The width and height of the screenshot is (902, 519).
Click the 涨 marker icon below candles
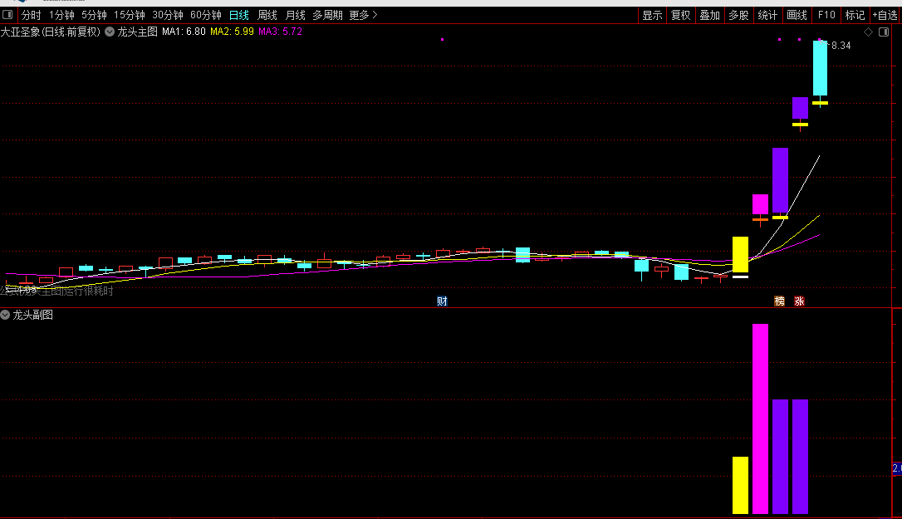pos(799,301)
